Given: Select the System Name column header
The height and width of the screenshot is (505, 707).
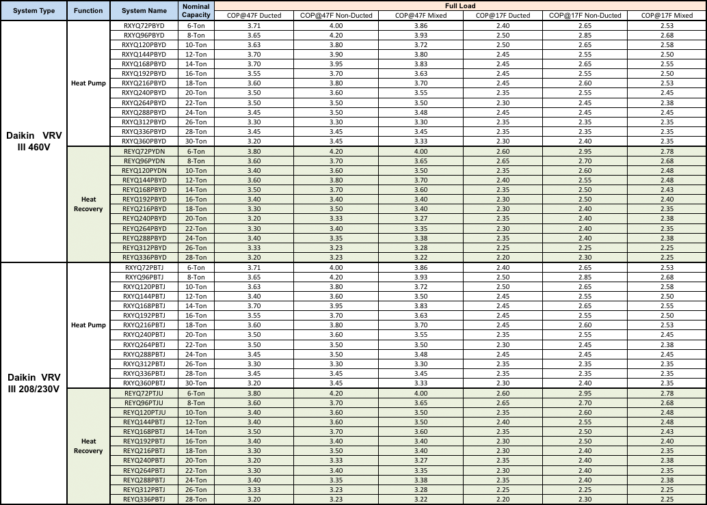Looking at the screenshot, I should 144,11.
